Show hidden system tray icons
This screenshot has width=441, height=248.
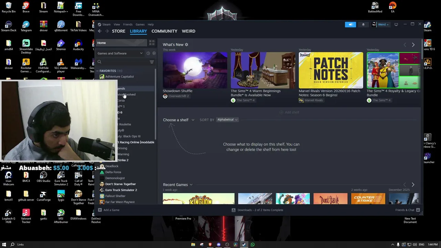coord(392,245)
